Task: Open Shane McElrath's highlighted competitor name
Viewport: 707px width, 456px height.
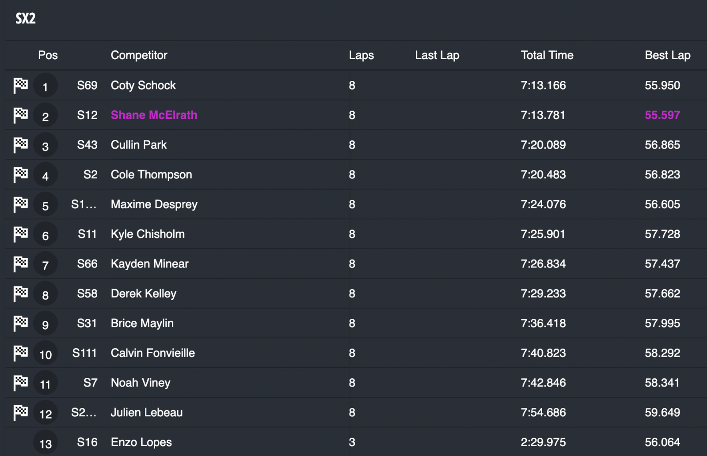Action: point(154,115)
